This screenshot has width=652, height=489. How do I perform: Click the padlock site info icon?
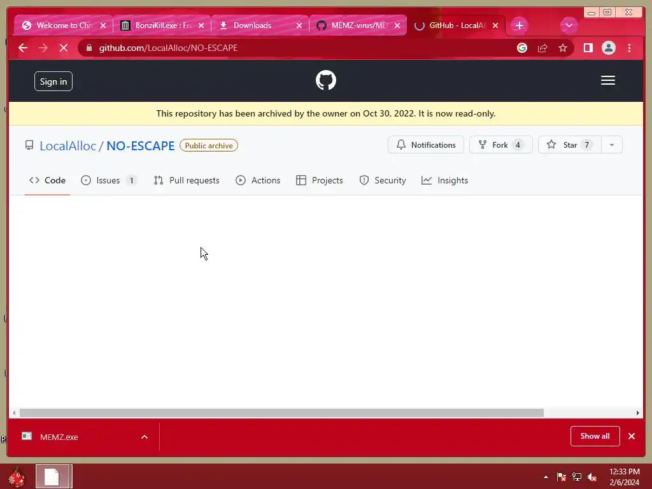point(89,48)
